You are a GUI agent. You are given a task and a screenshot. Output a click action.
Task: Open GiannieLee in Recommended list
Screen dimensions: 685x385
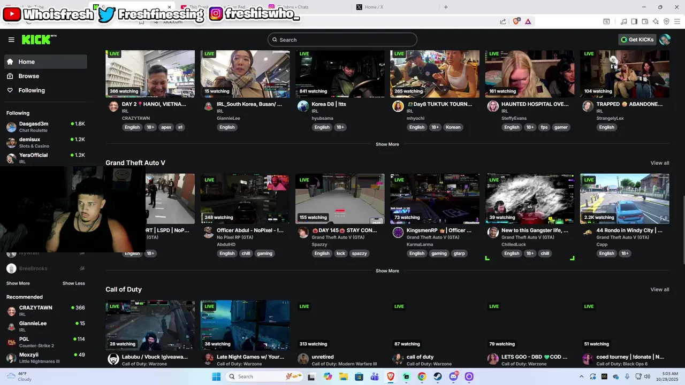[x=45, y=326]
